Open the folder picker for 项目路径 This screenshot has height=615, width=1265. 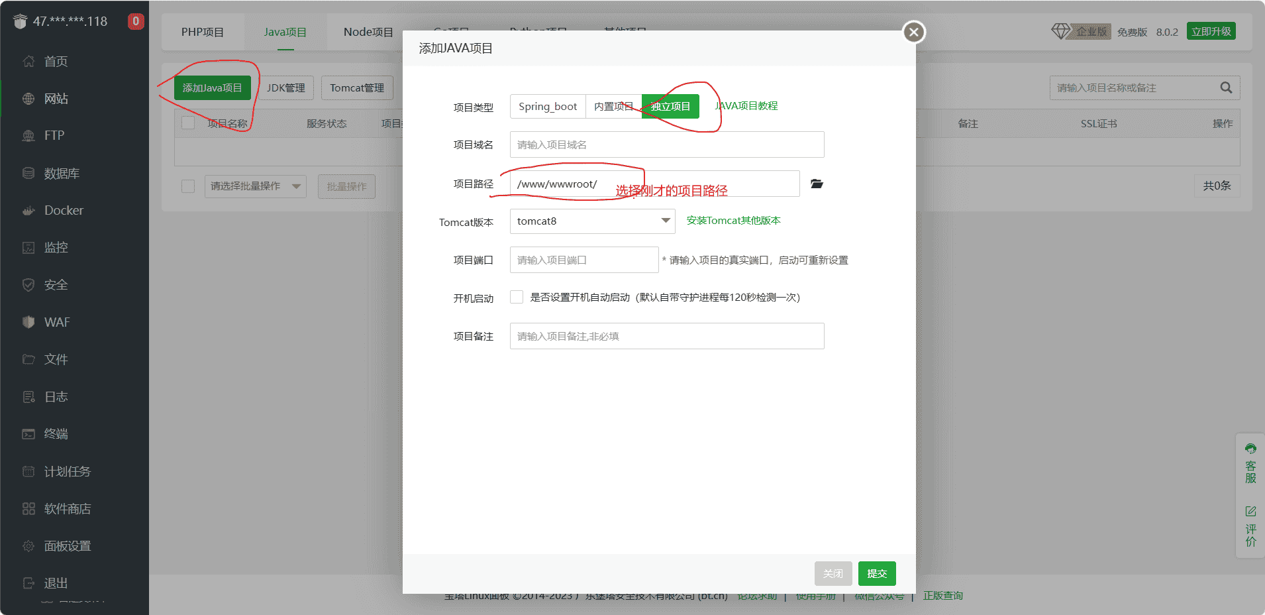point(817,184)
